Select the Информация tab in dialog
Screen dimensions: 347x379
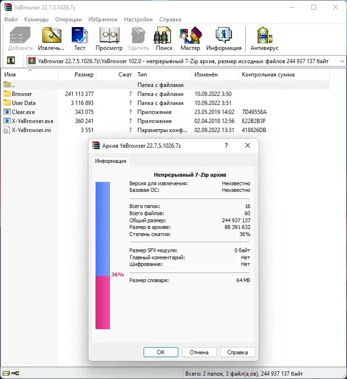click(111, 161)
